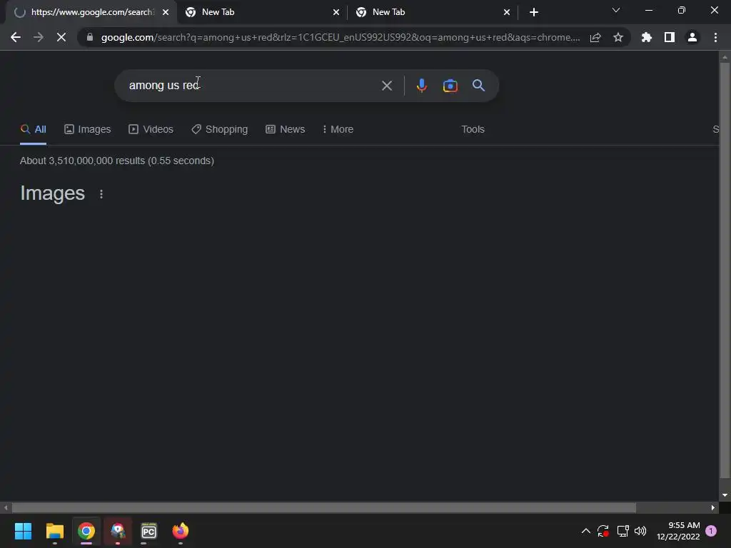Screen dimensions: 731x548
Task: Open File Explorer from the taskbar
Action: [x=54, y=531]
